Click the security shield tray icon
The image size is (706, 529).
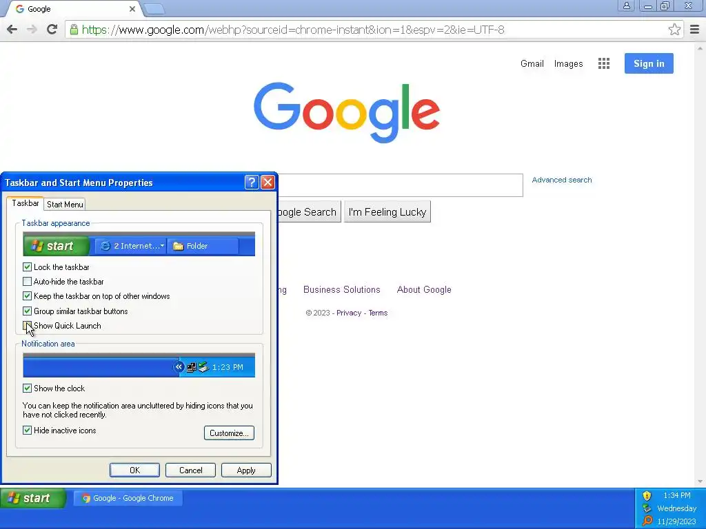coord(647,496)
